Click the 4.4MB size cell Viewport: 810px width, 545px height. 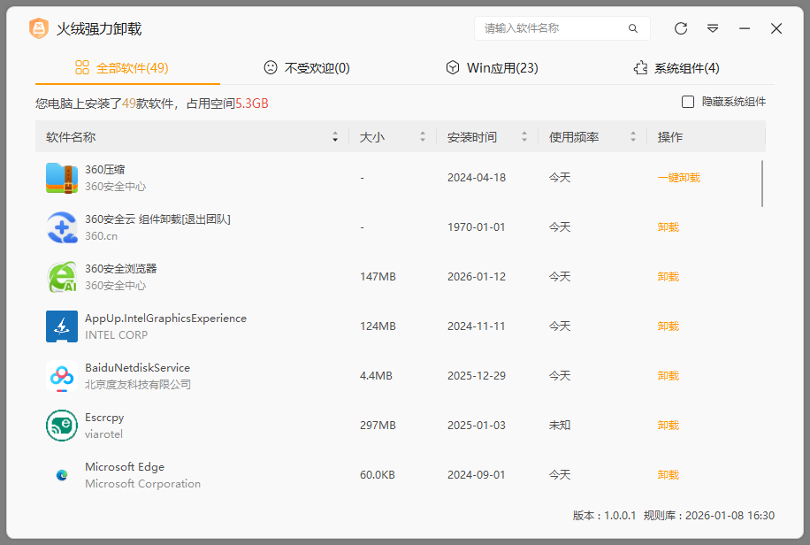pyautogui.click(x=376, y=376)
